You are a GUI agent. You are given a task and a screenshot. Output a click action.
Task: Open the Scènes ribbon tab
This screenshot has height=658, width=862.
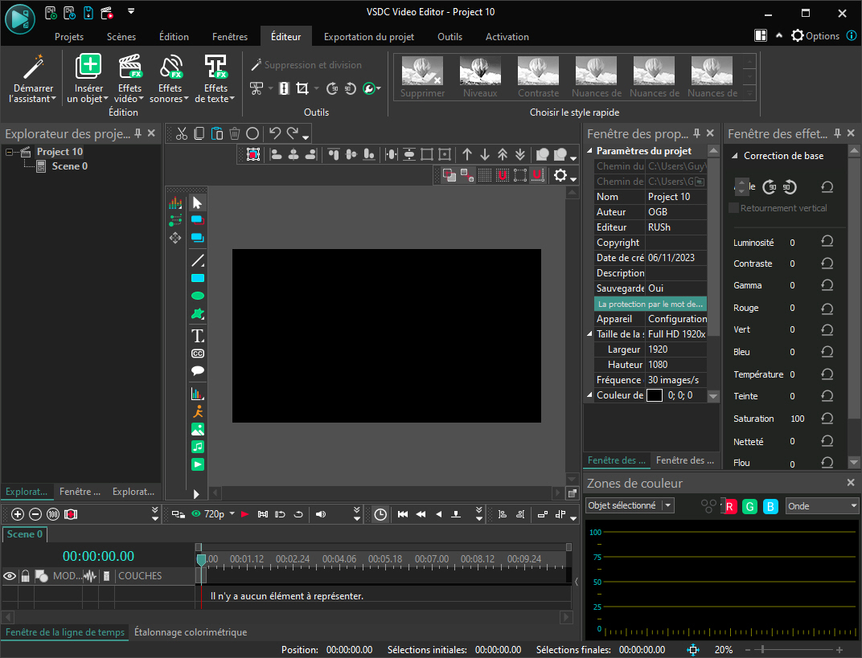point(121,37)
